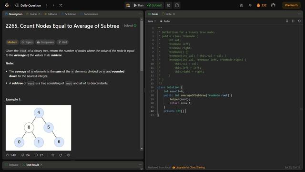Close the Test Result tab
The height and width of the screenshot is (172, 305).
pyautogui.click(x=41, y=165)
